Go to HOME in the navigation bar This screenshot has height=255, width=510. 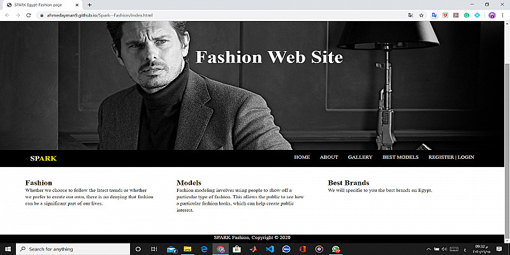[x=302, y=157]
